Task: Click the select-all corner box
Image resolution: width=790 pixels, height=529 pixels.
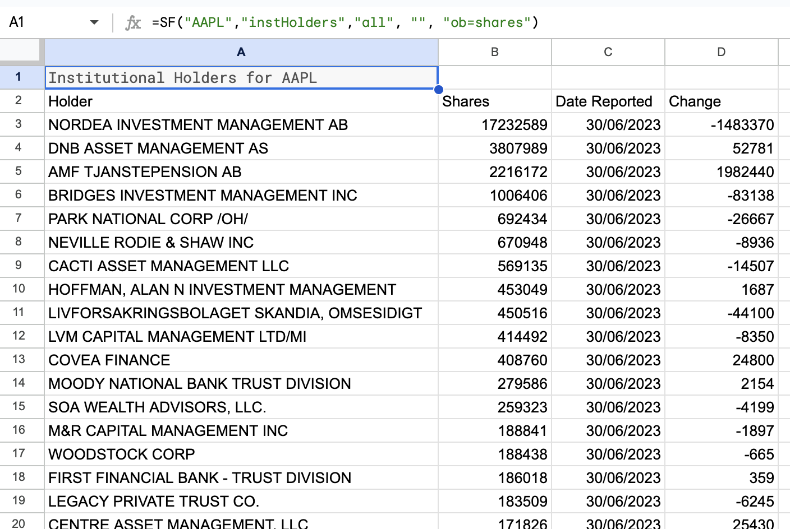Action: [x=21, y=52]
